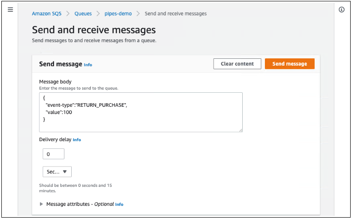Open Info link next to Delivery delay
This screenshot has height=219, width=352.
point(77,140)
